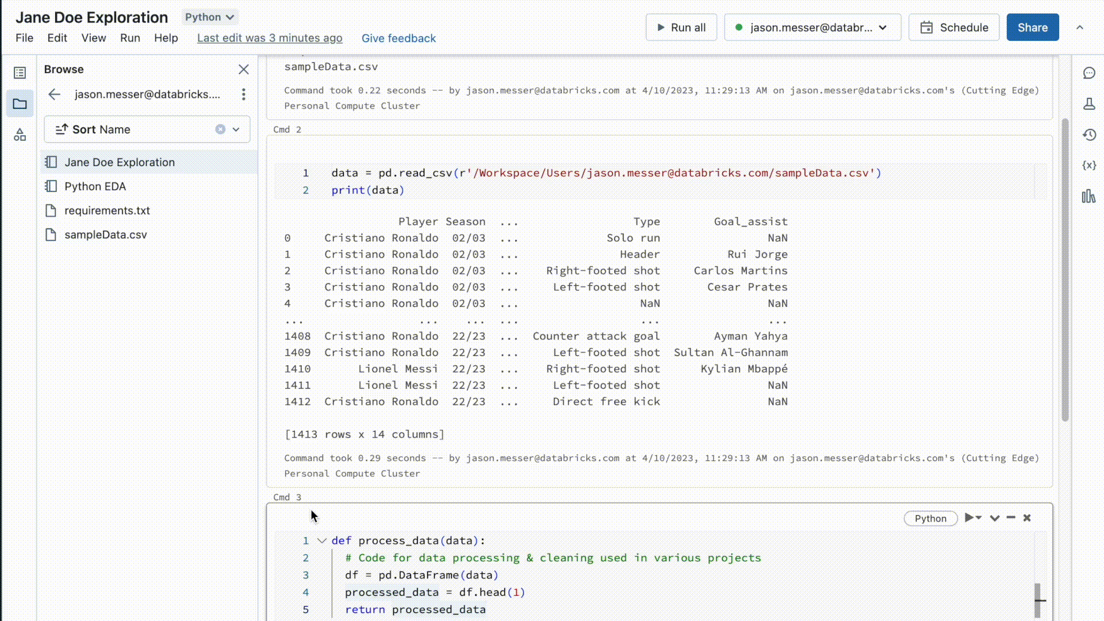The width and height of the screenshot is (1104, 621).
Task: Go back in the Browse panel
Action: (54, 94)
